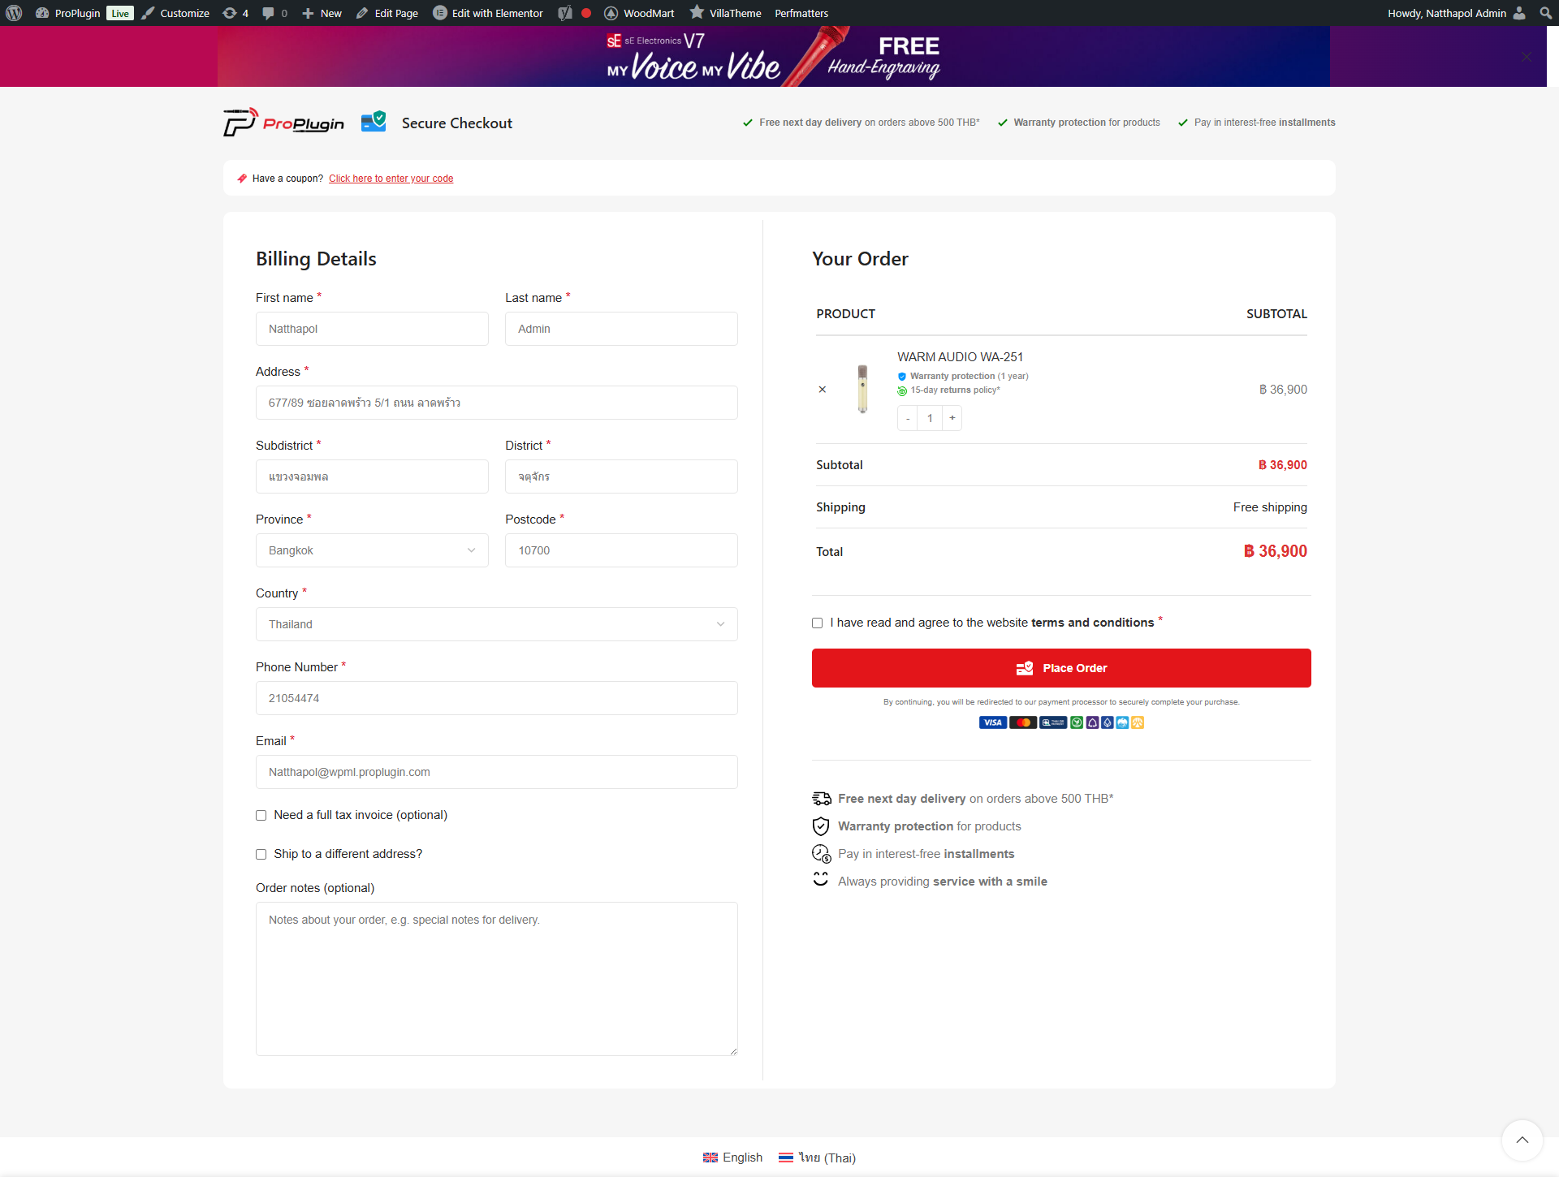1559x1177 pixels.
Task: Click here to enter your coupon code
Action: pos(391,179)
